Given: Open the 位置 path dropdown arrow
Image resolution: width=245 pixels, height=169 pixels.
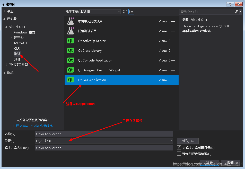Looking at the screenshot, I should click(x=171, y=141).
